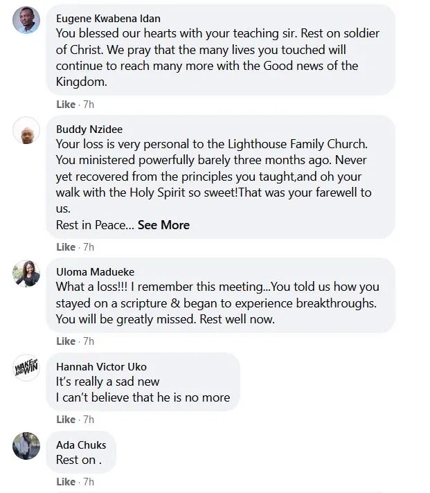Like Hannah Victor Uko's comment

[66, 420]
